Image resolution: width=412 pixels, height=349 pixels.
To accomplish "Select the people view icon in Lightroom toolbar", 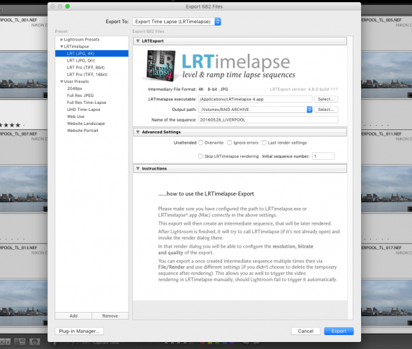I will [34, 341].
